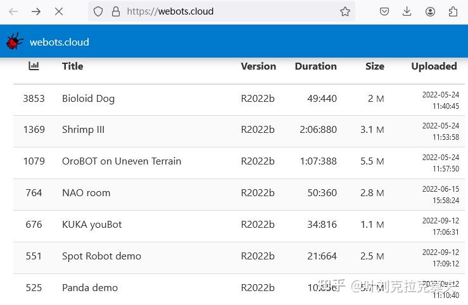Screen dimensions: 468x305
Task: Open the browser downloads panel
Action: [407, 11]
